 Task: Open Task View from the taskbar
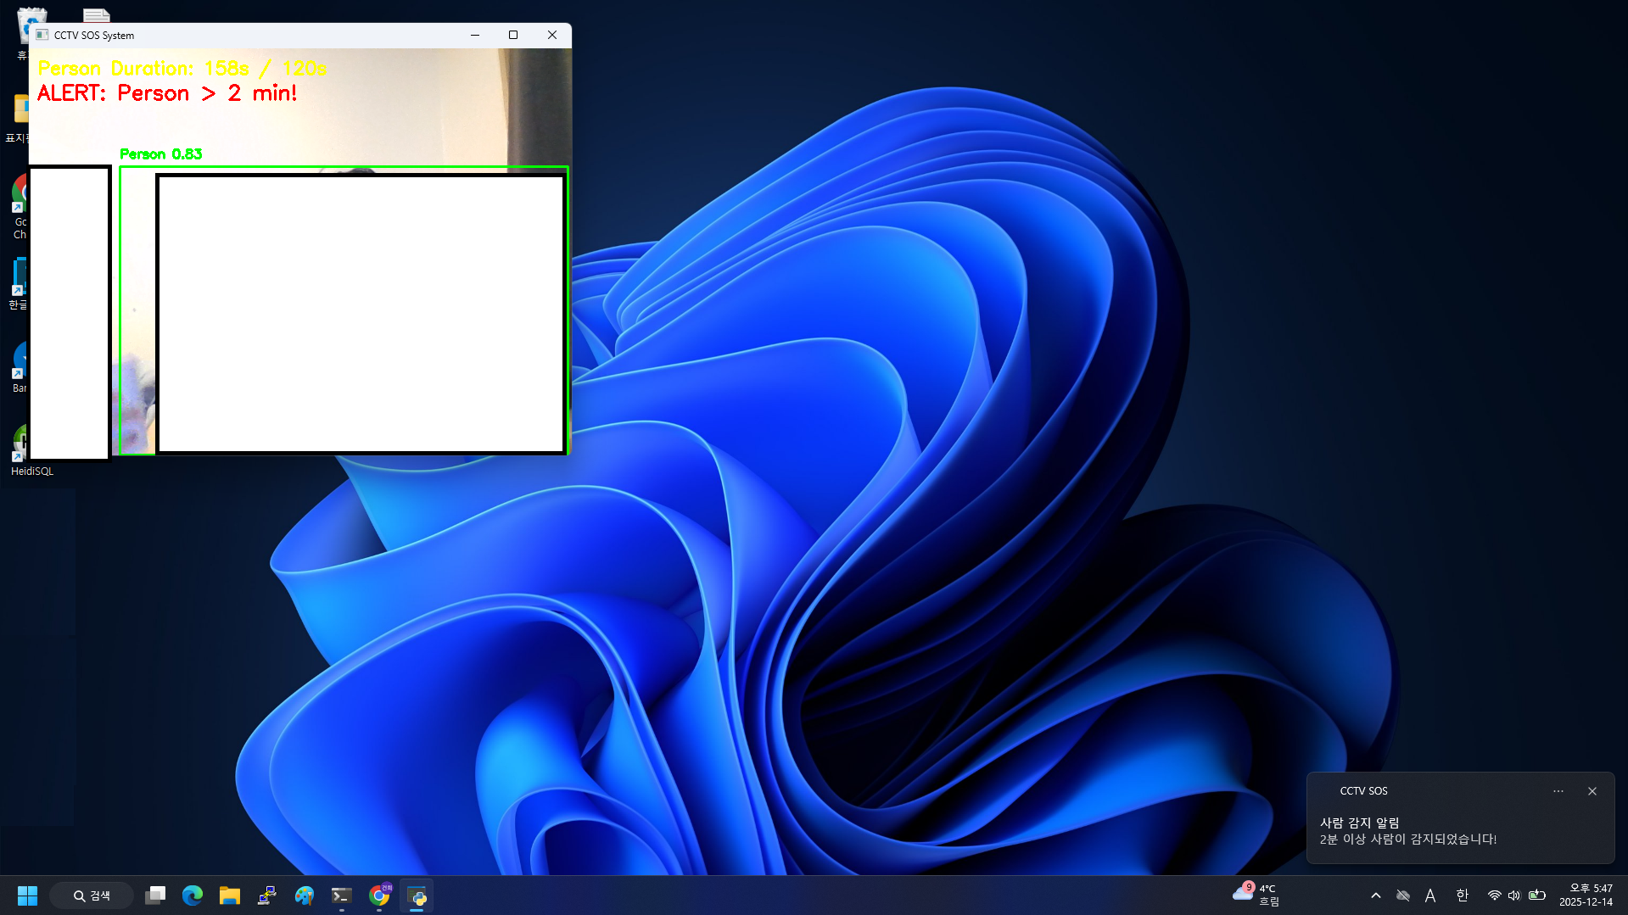[x=155, y=895]
